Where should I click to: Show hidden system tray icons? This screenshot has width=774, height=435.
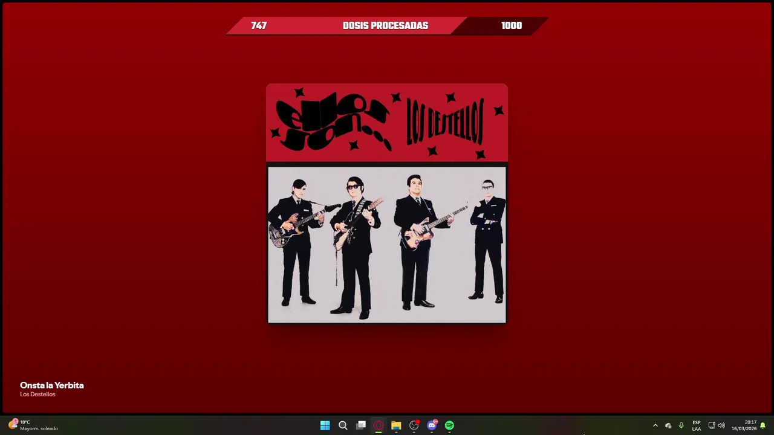pos(655,425)
